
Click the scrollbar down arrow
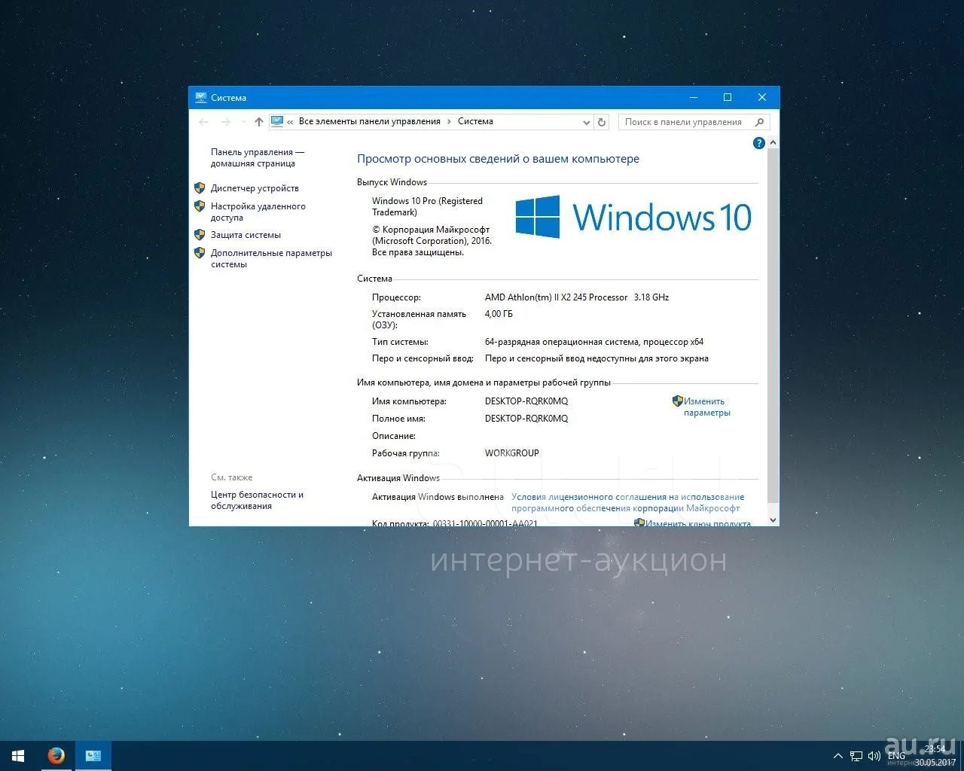pyautogui.click(x=773, y=520)
